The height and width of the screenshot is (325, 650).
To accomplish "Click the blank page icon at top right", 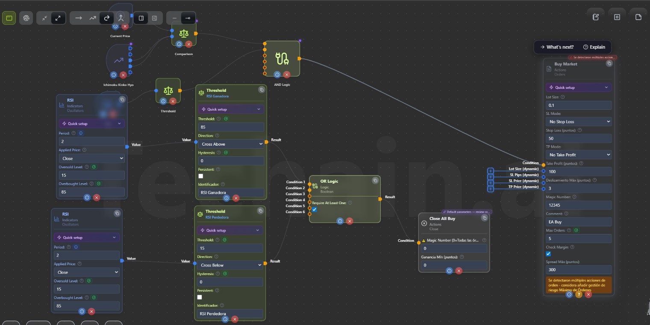I will tap(638, 17).
